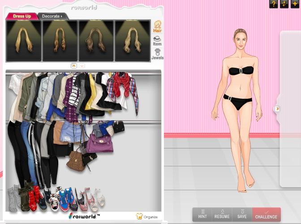Click the question mark help icon
The height and width of the screenshot is (224, 301).
(x=273, y=4)
